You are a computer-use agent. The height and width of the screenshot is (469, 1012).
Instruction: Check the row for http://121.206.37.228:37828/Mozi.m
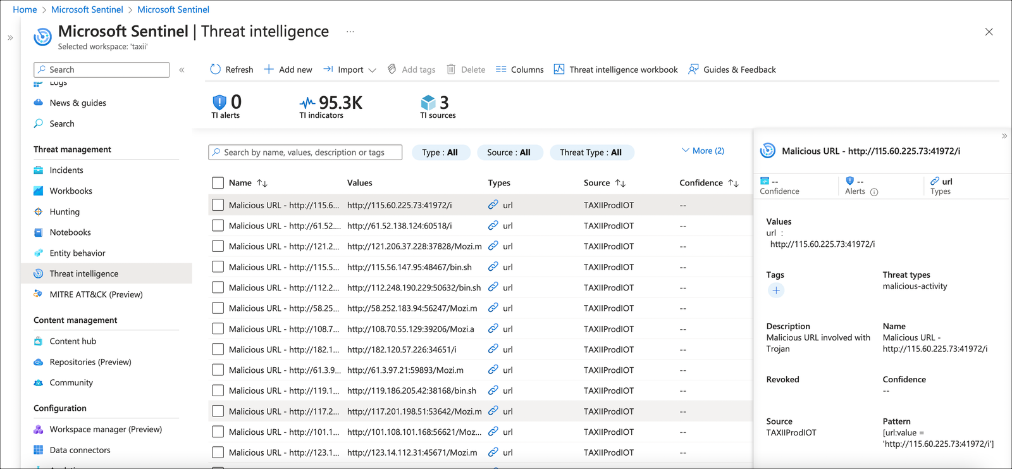pyautogui.click(x=218, y=246)
